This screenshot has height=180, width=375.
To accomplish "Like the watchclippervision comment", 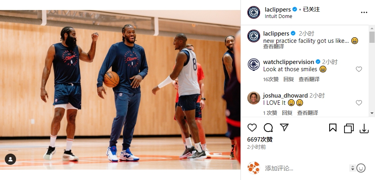I will 359,69.
